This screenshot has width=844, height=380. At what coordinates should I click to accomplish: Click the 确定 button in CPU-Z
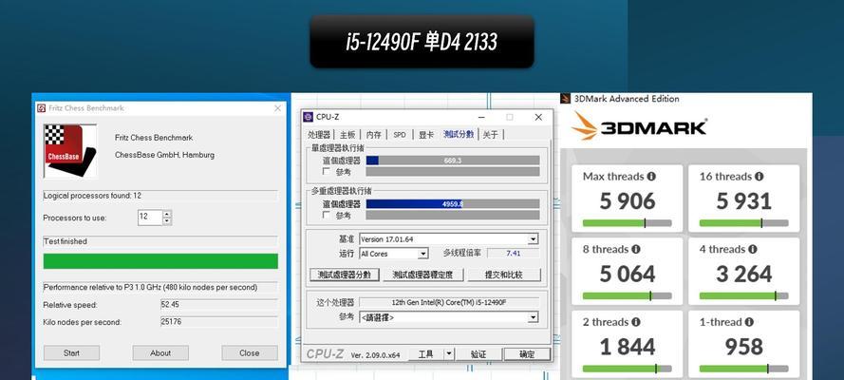tap(527, 354)
